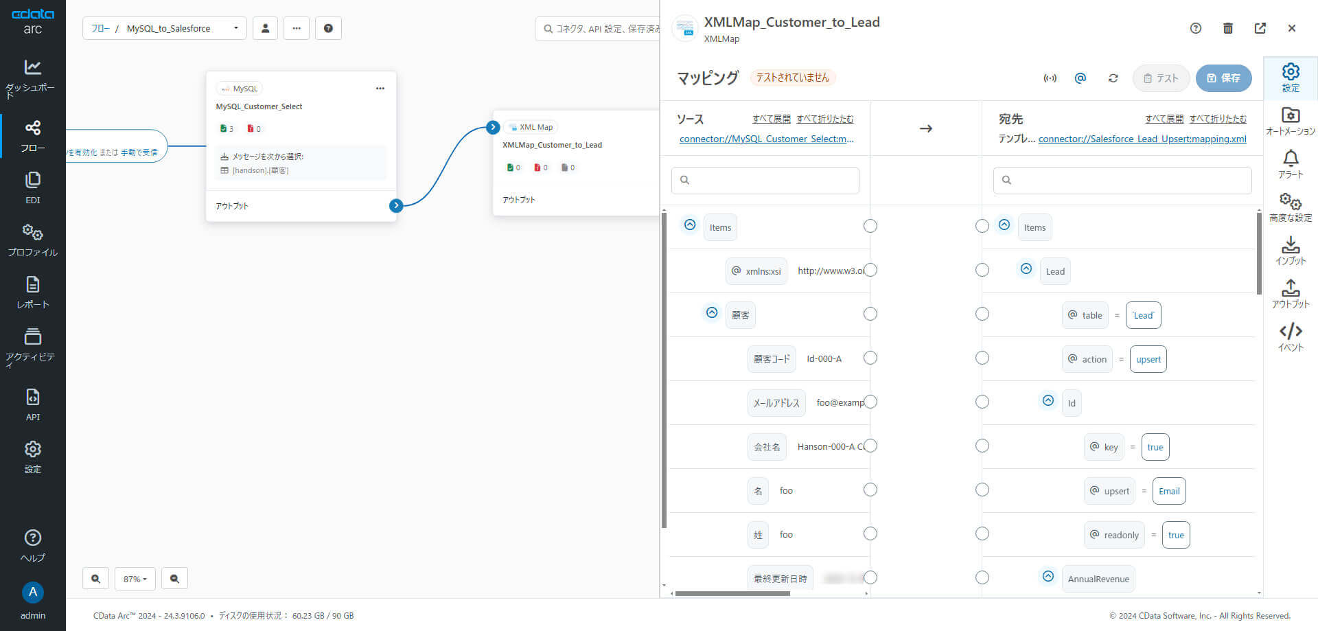Image resolution: width=1318 pixels, height=631 pixels.
Task: Click the @ attribute icon in mapping toolbar
Action: pos(1080,78)
